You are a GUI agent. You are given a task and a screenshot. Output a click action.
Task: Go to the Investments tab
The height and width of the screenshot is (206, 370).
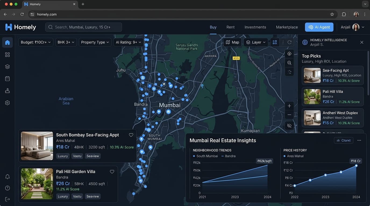[x=255, y=27]
